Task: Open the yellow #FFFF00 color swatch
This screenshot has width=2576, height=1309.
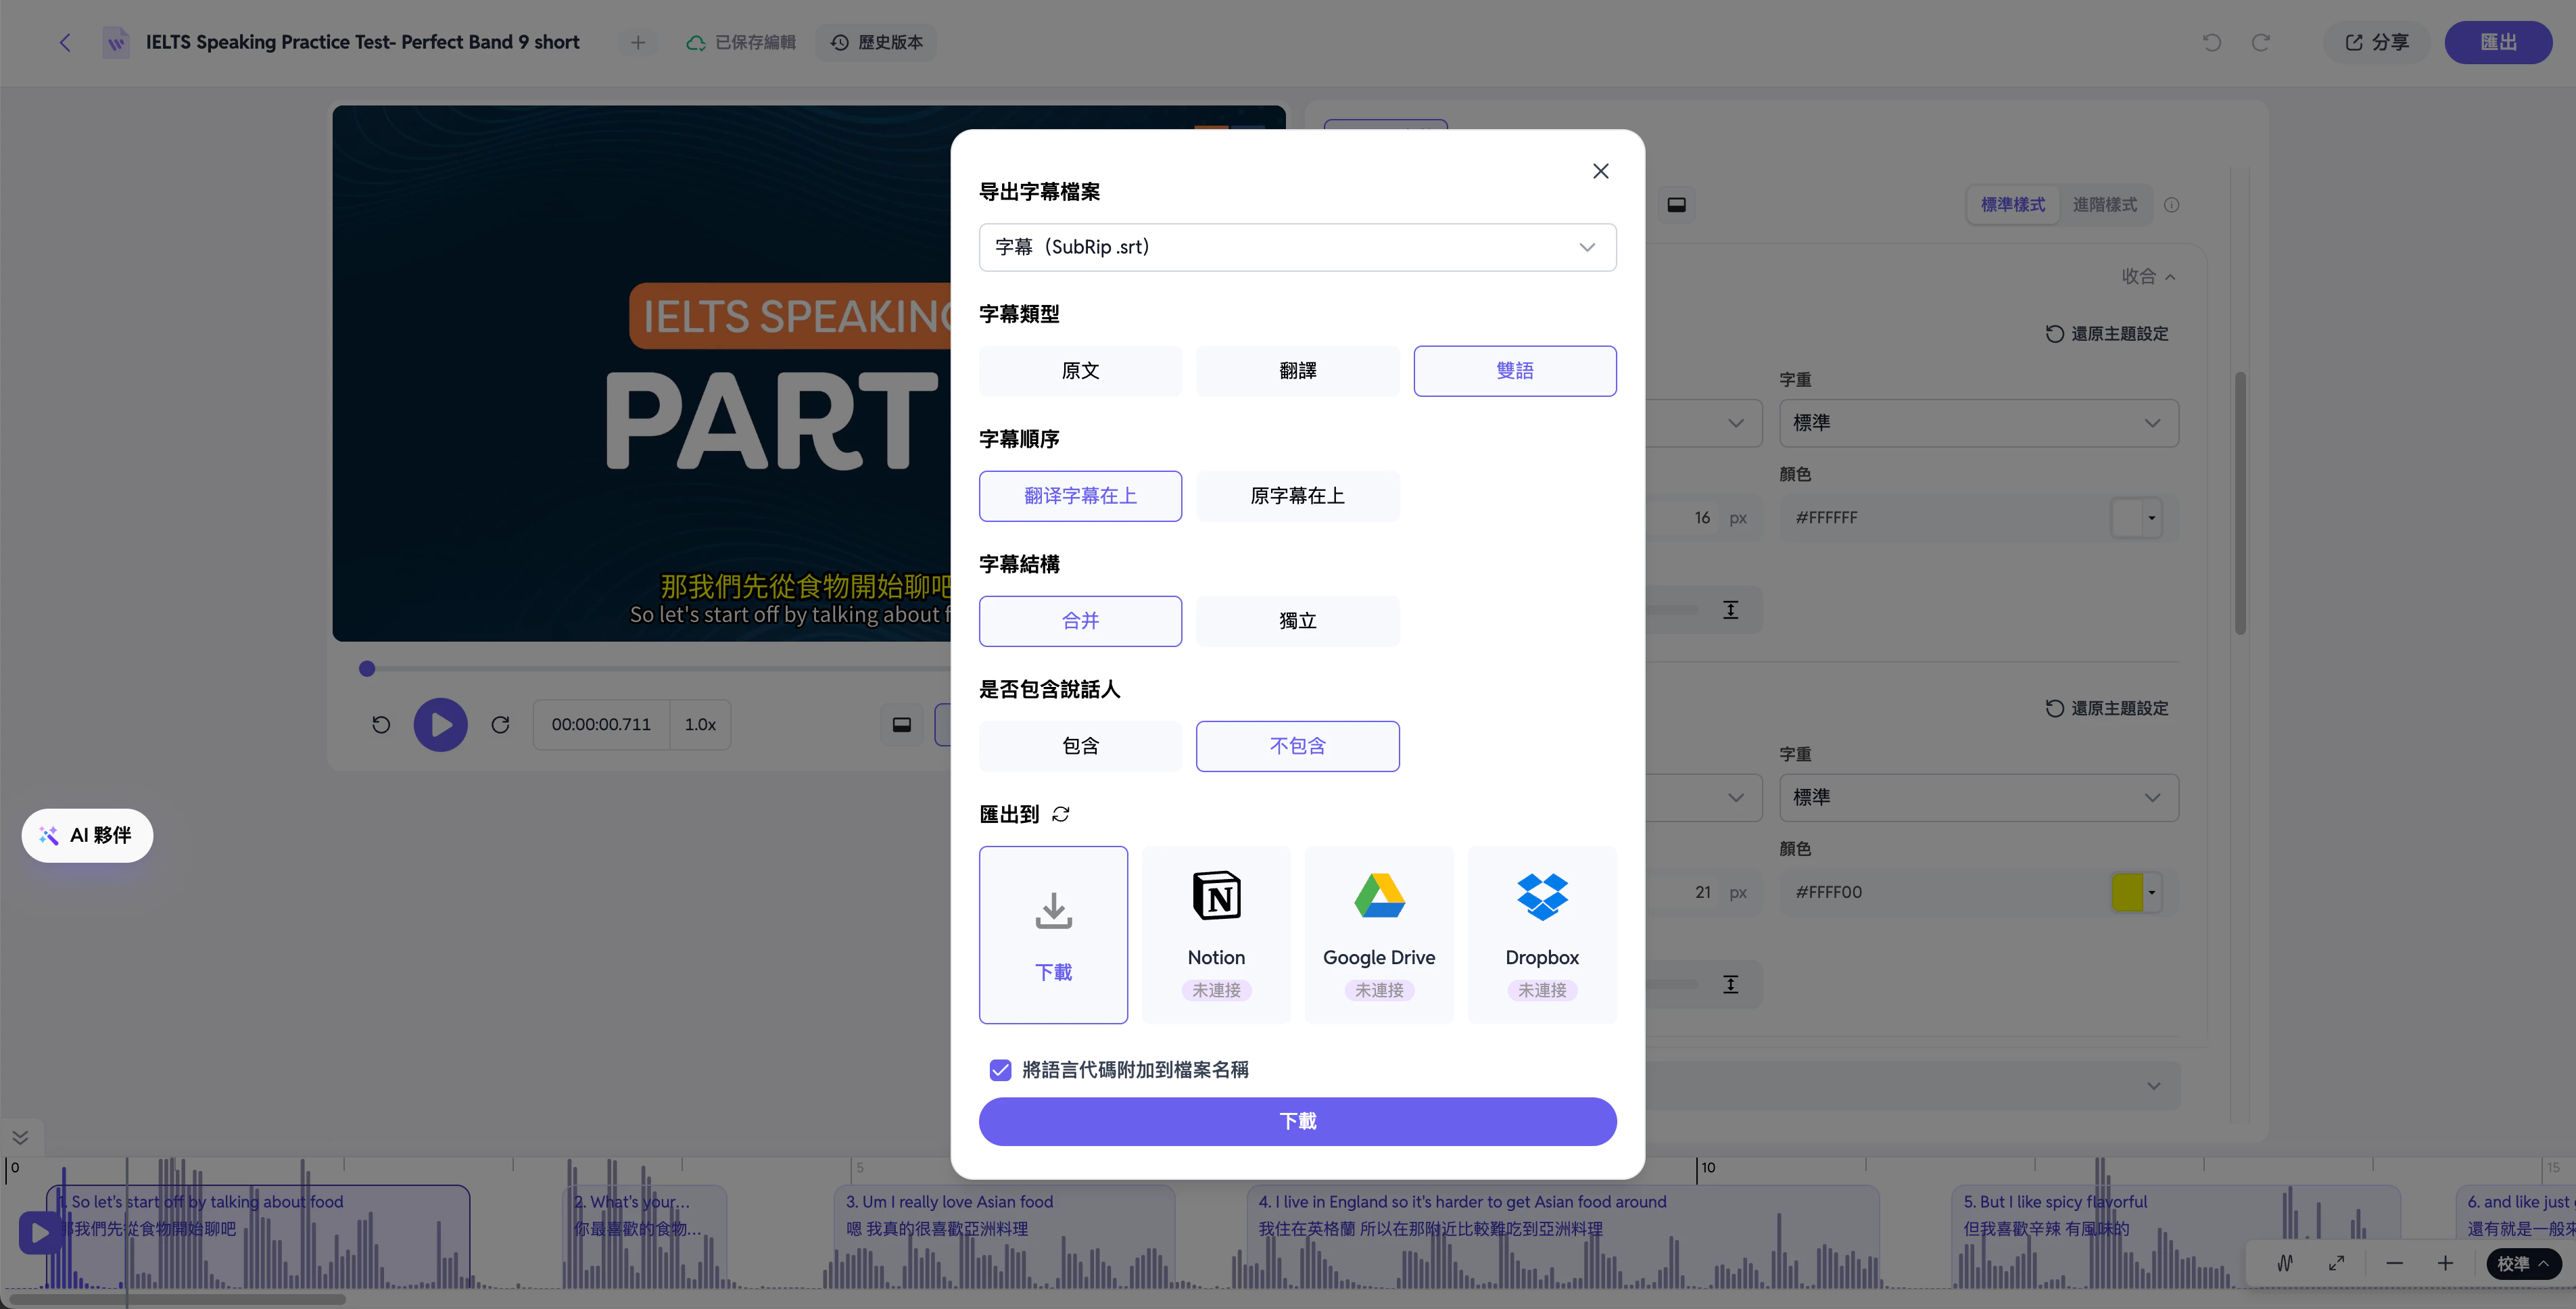Action: 2136,892
